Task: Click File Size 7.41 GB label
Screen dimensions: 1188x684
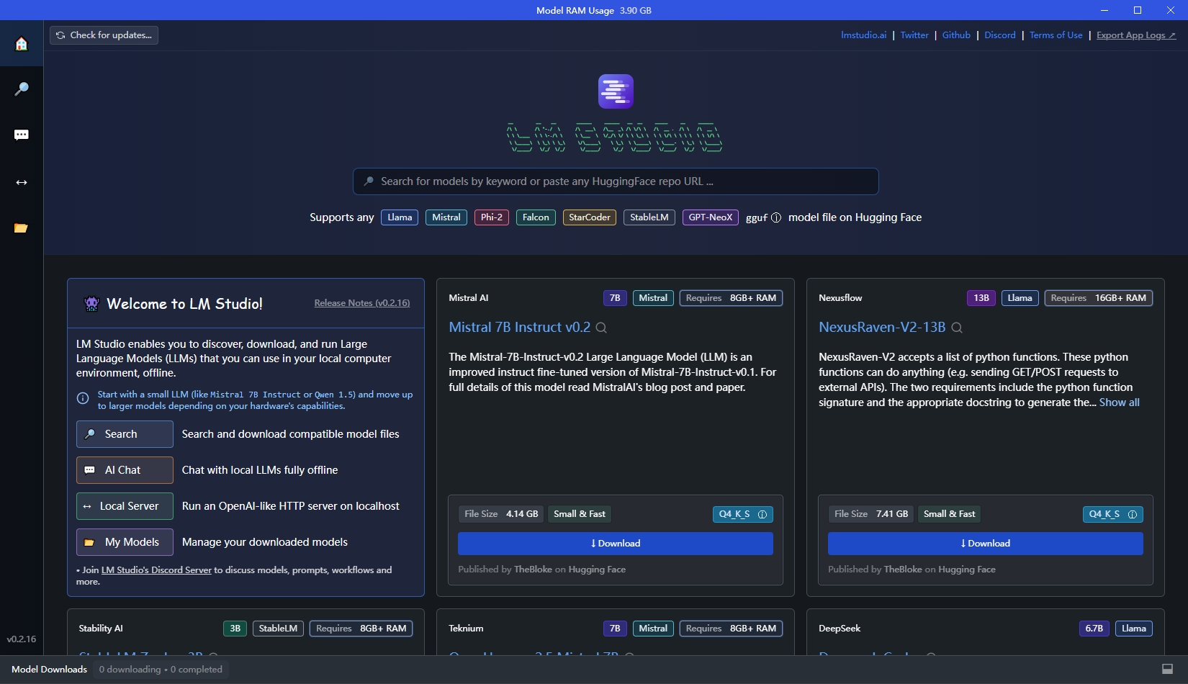Action: pyautogui.click(x=871, y=514)
